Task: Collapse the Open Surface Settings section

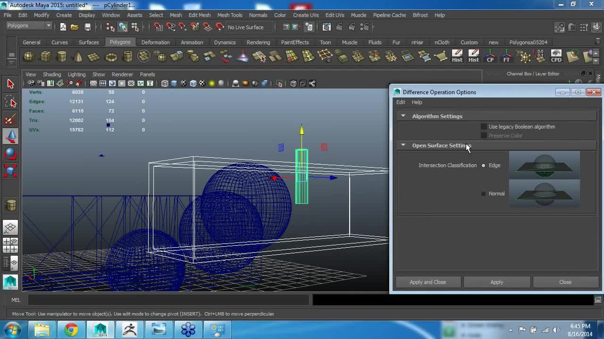Action: [403, 145]
